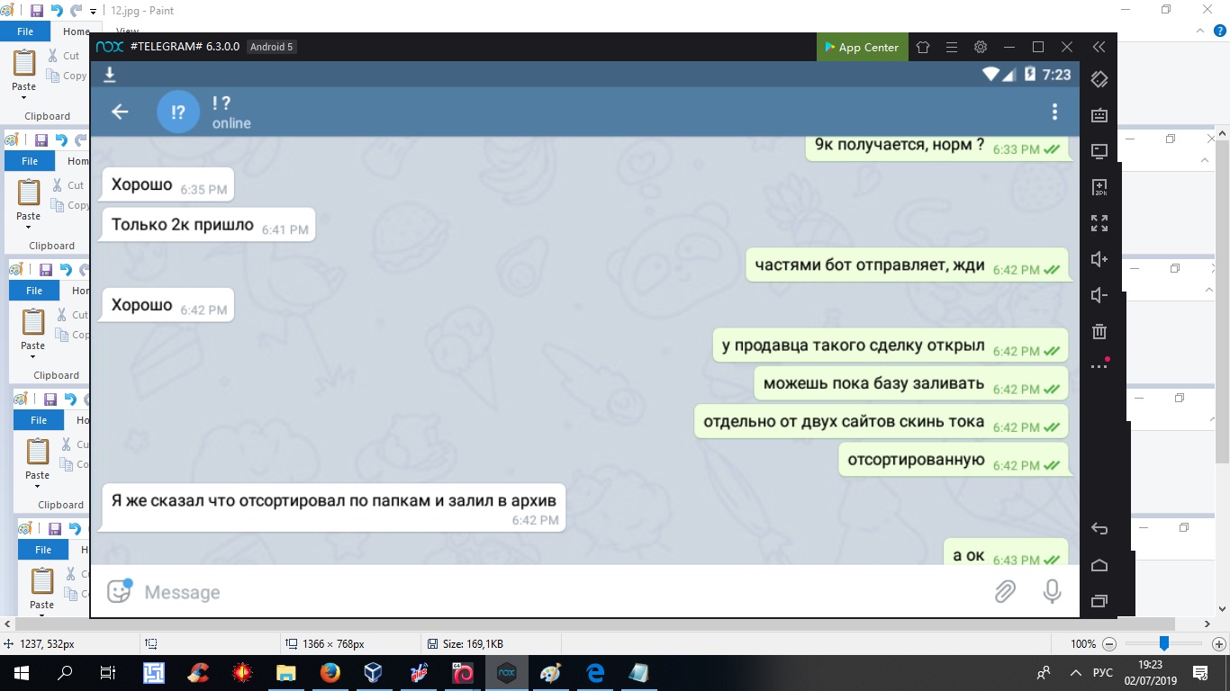Open Paint quick access toolbar dropdown
The height and width of the screenshot is (691, 1230).
94,12
